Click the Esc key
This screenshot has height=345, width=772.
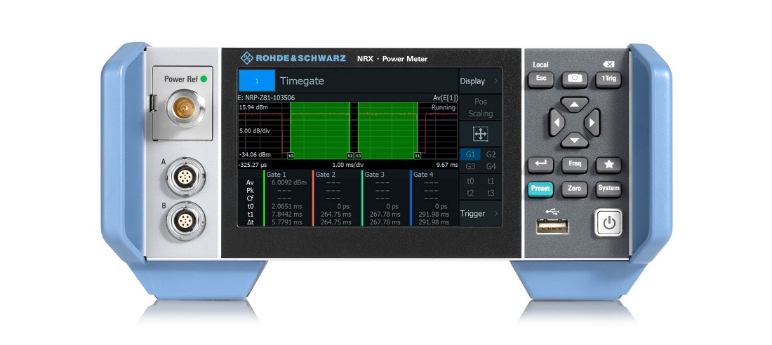coord(540,79)
